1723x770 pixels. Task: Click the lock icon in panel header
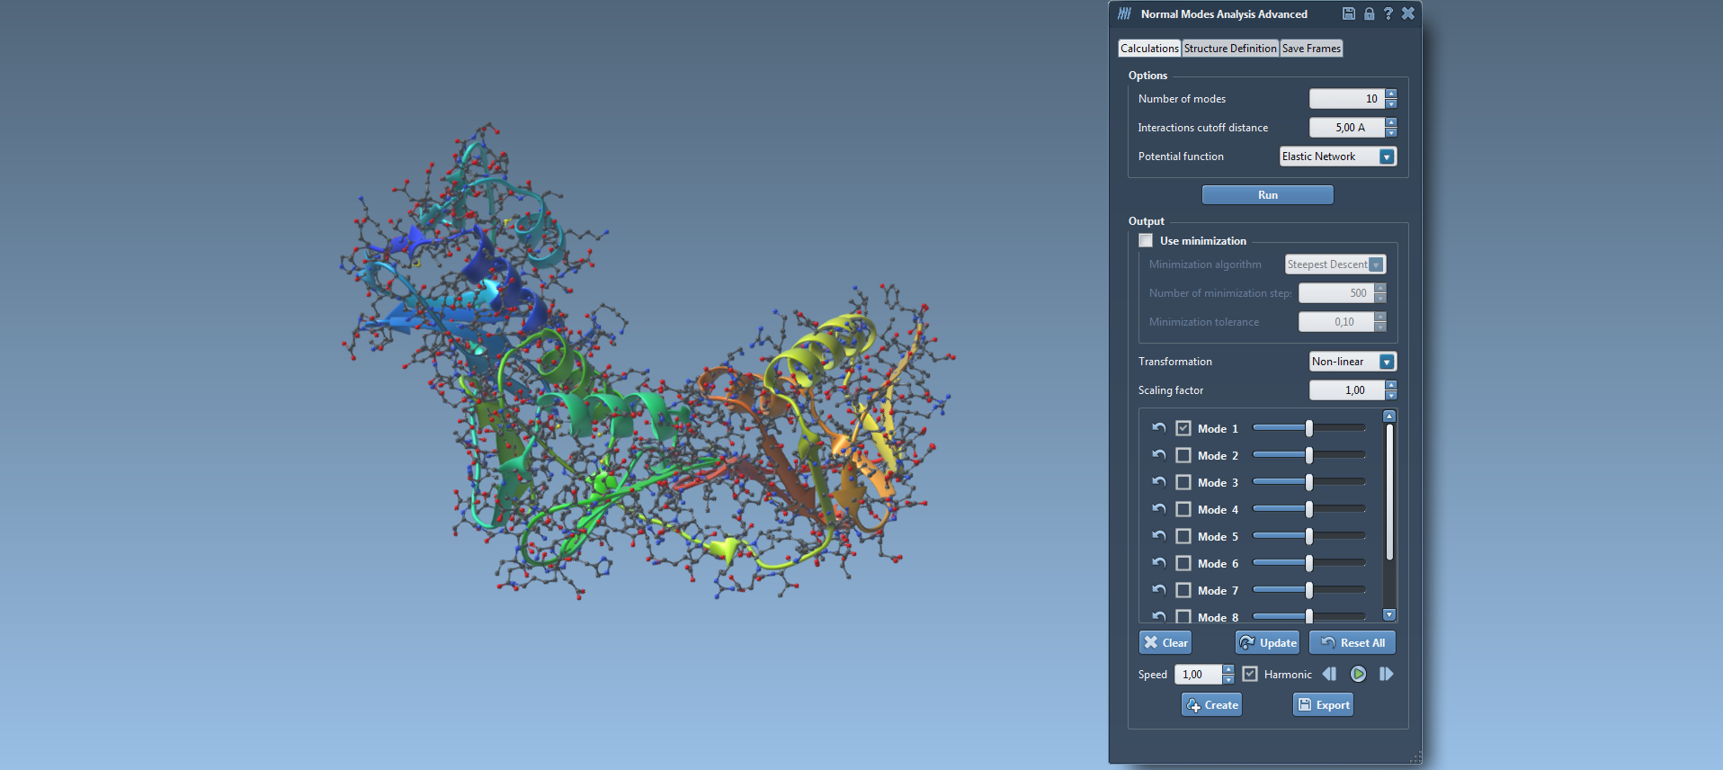click(x=1369, y=13)
